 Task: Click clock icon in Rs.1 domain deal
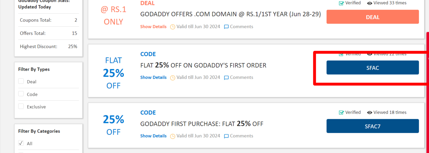[x=173, y=27]
